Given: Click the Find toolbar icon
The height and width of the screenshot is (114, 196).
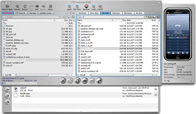Looking at the screenshot, I should (31, 7).
